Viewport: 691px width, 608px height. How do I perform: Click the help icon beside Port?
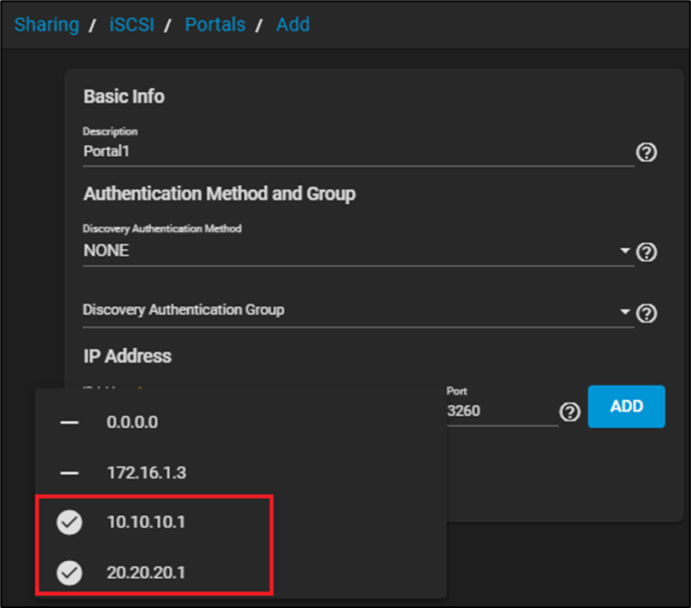[x=570, y=413]
